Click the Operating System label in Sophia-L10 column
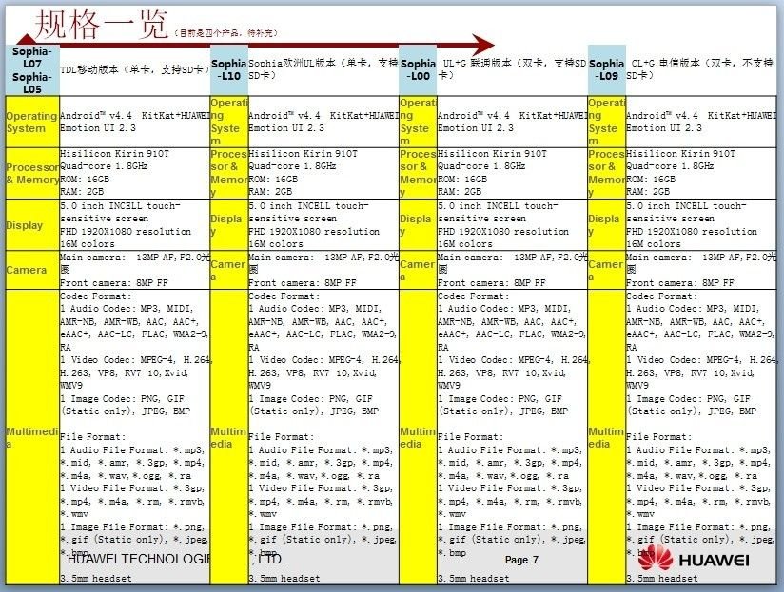Image resolution: width=784 pixels, height=592 pixels. [x=229, y=122]
